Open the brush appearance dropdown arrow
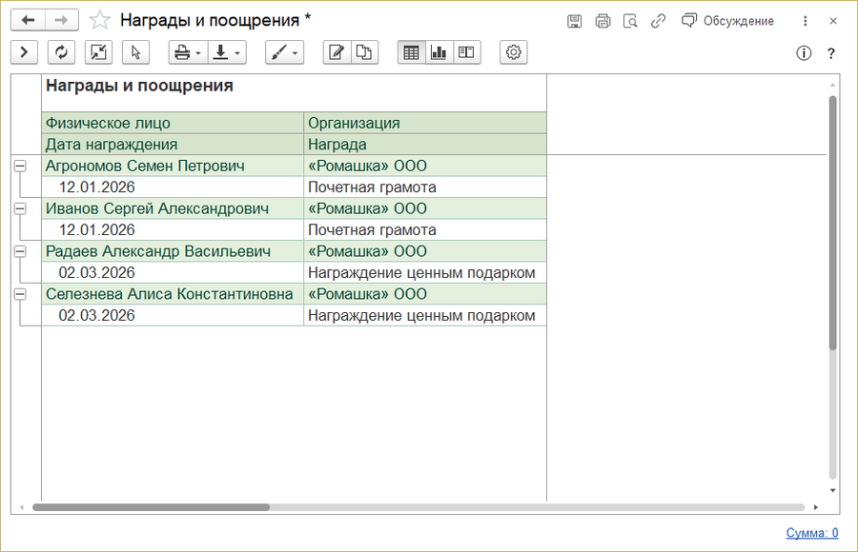 pos(295,53)
